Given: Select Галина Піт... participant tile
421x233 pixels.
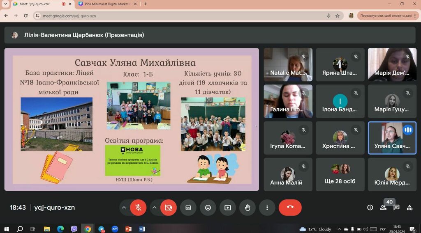Looking at the screenshot, I should coord(288,101).
